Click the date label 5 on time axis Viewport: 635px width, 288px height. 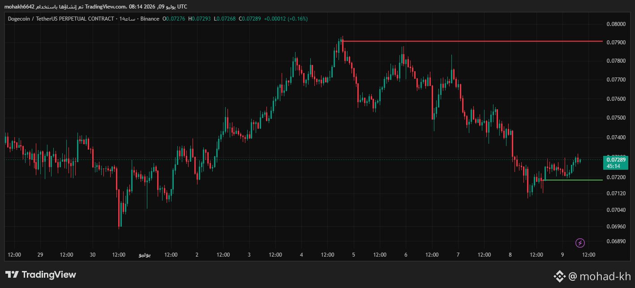click(x=354, y=255)
